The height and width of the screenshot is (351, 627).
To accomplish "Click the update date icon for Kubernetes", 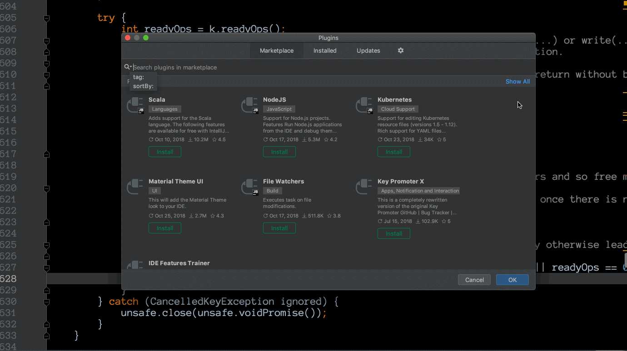I will point(380,139).
